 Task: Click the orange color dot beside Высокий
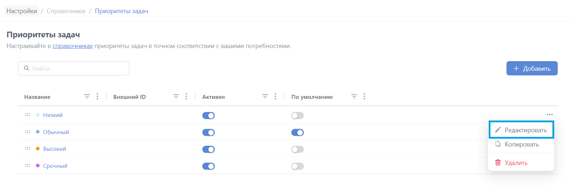38,149
